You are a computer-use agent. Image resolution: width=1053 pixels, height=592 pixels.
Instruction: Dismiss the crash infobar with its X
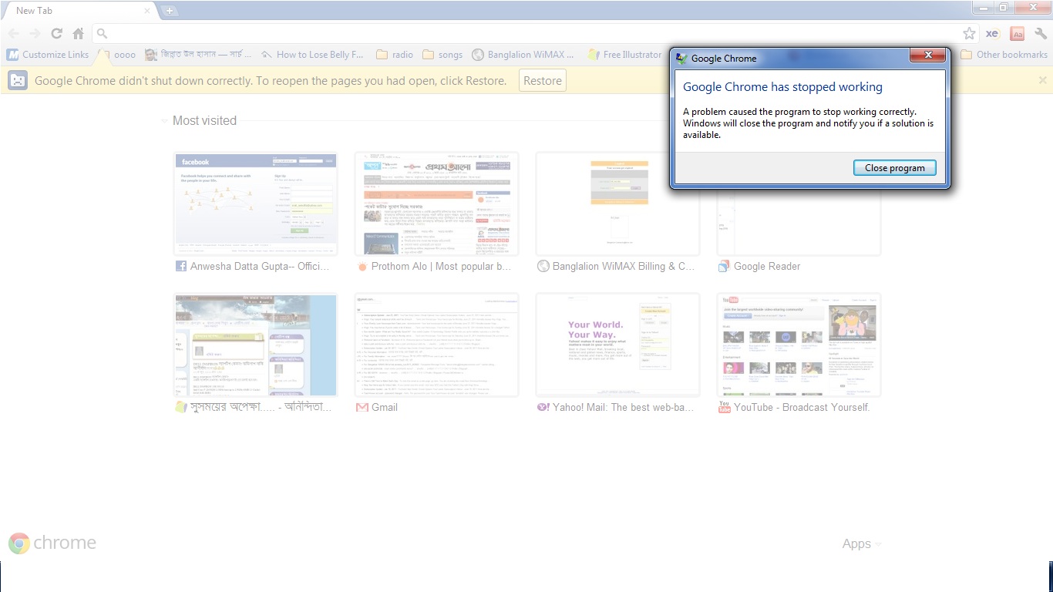[1042, 80]
